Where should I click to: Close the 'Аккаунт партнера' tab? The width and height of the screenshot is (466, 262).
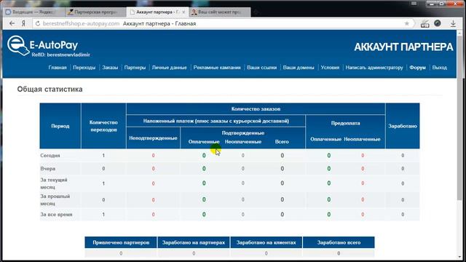183,12
